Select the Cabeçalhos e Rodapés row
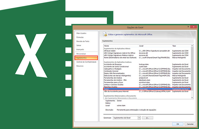Screen dimensions: 199x129 147,69
